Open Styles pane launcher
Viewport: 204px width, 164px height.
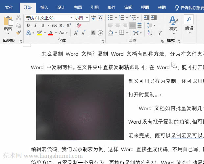(x=179, y=41)
